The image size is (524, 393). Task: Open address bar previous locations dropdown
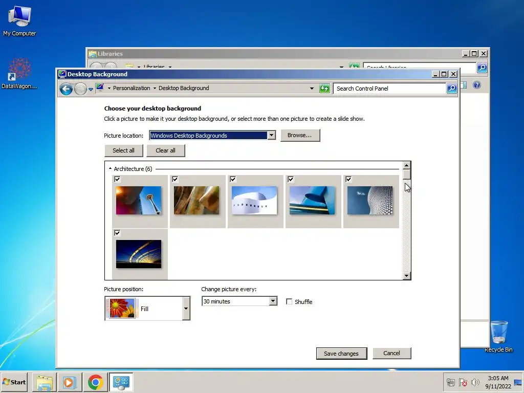point(312,89)
